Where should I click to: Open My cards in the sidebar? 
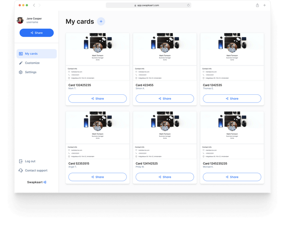click(x=37, y=54)
